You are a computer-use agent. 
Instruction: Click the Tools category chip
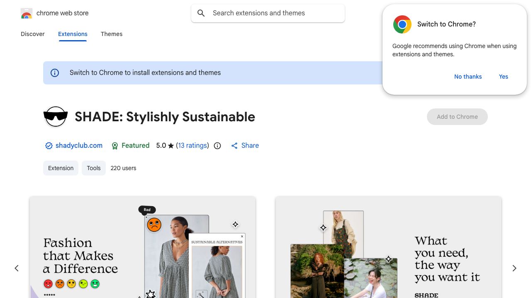coord(94,168)
